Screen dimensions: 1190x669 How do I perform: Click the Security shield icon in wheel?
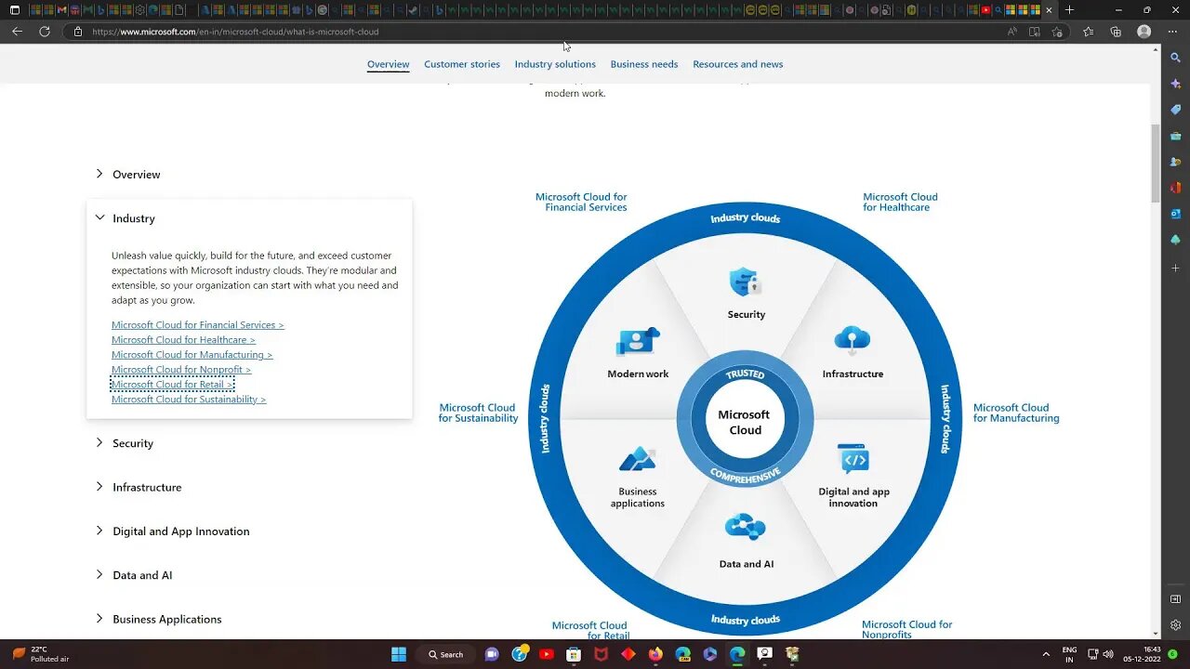click(746, 282)
